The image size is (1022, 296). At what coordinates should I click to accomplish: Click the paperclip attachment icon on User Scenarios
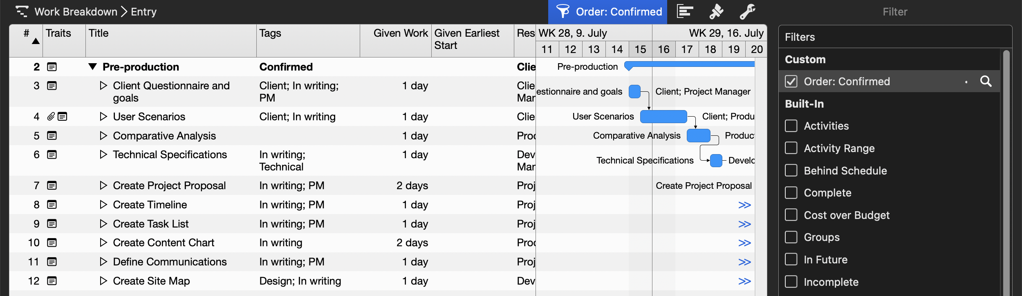[x=51, y=117]
